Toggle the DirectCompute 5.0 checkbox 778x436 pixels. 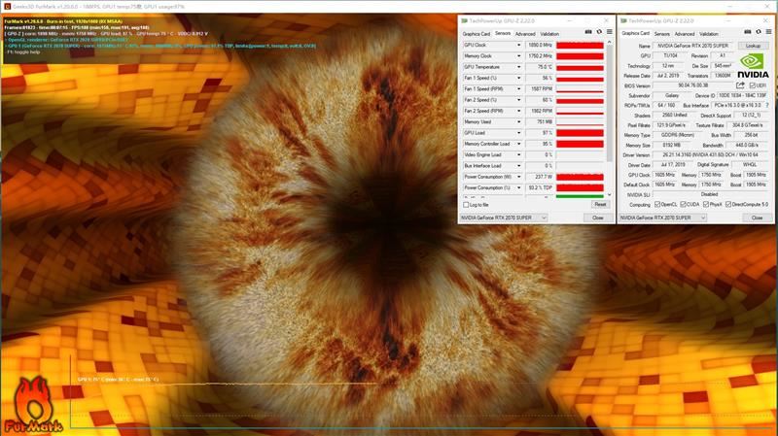pos(728,204)
